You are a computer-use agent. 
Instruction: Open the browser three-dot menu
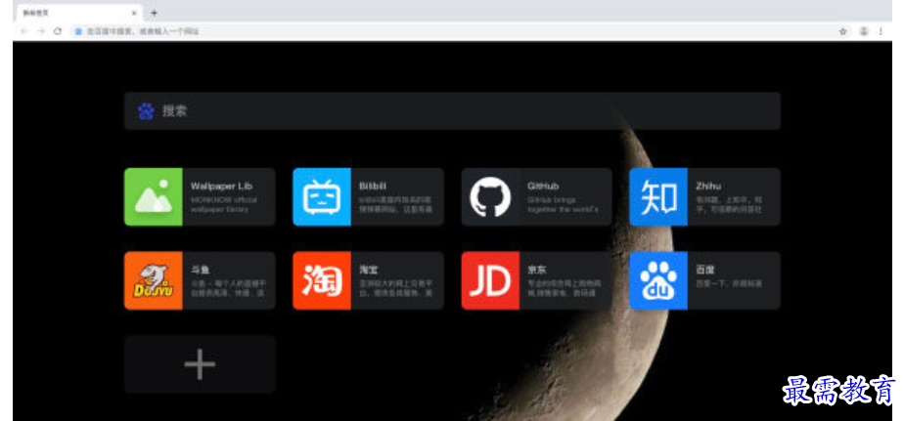click(x=881, y=31)
